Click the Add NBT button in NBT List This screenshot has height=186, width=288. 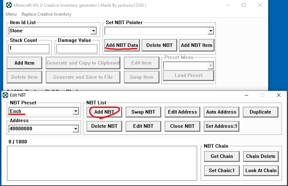click(x=104, y=112)
